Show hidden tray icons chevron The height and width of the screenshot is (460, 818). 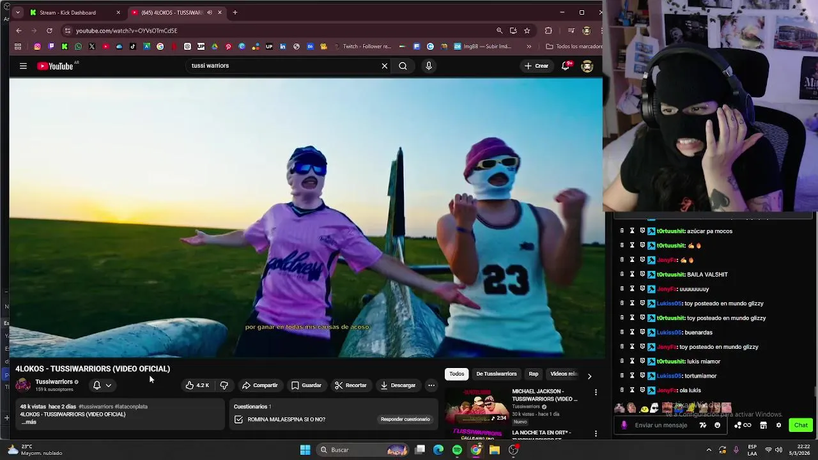(x=709, y=450)
